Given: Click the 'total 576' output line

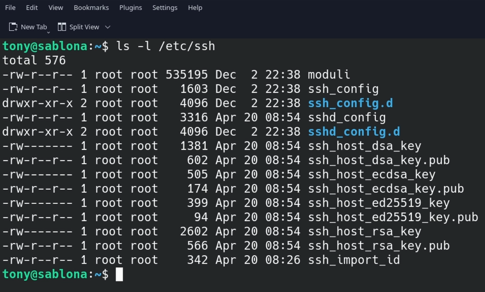Looking at the screenshot, I should point(34,60).
